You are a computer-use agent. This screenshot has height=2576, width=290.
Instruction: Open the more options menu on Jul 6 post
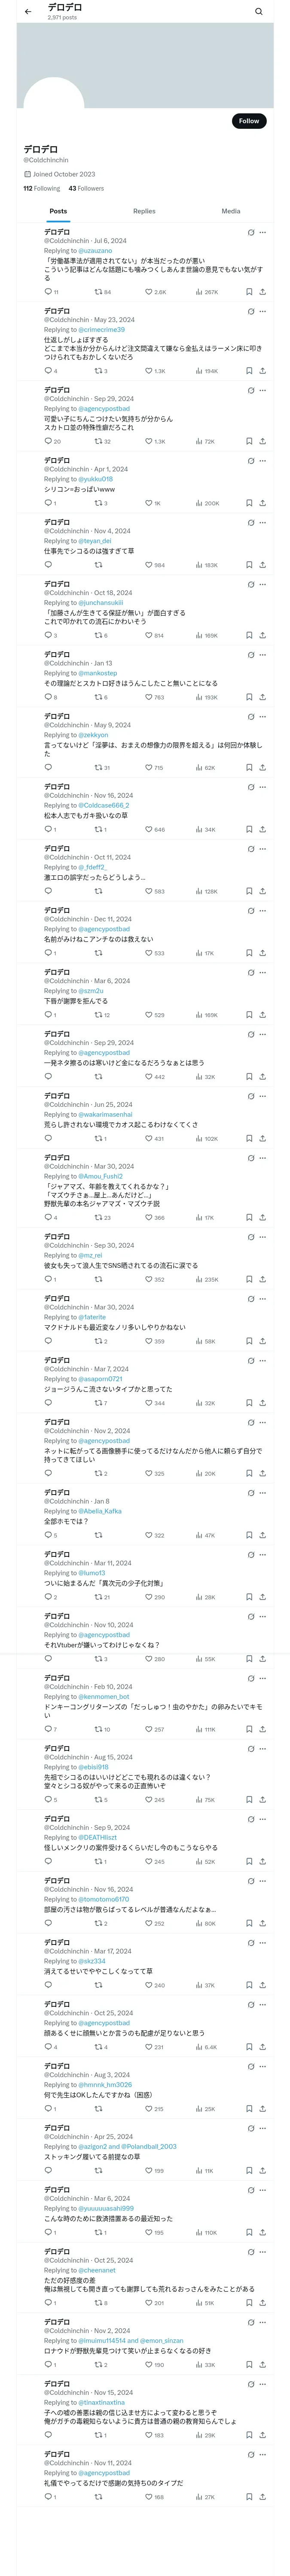(x=263, y=232)
